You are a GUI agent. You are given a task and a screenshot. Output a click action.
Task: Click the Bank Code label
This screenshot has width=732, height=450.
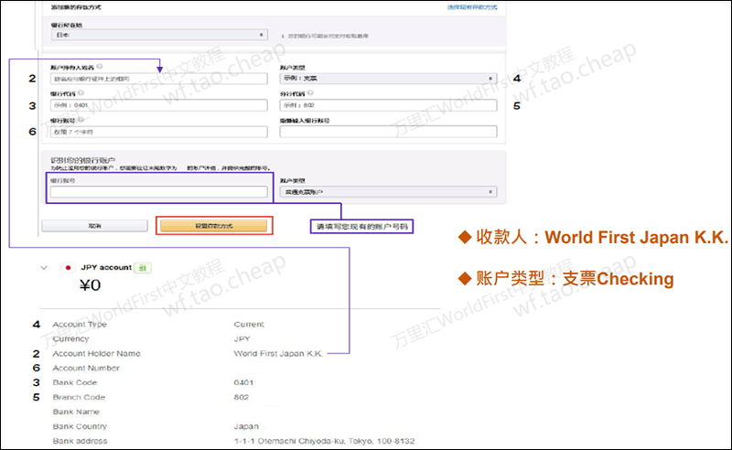(x=75, y=382)
